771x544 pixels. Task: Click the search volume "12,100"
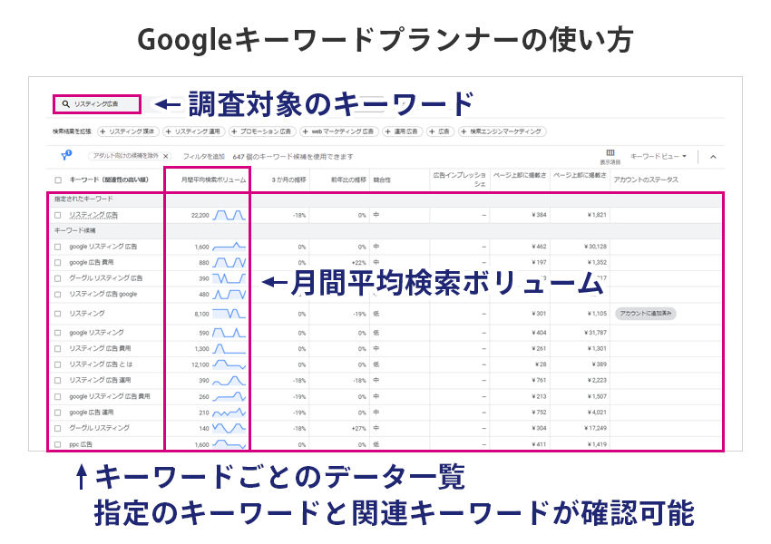pos(200,364)
